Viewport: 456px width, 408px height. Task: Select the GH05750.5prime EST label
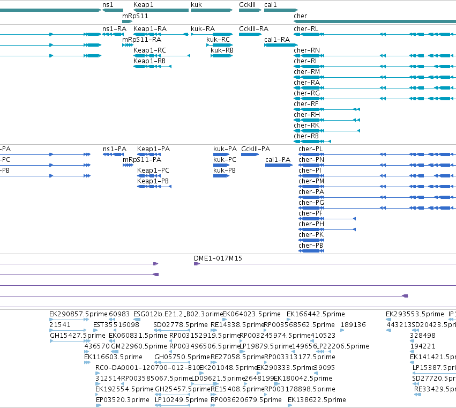coord(182,357)
